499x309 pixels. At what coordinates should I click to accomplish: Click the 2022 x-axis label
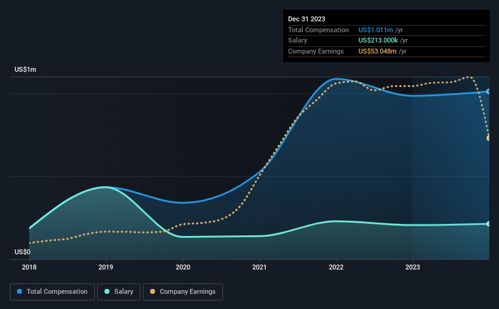pos(336,267)
